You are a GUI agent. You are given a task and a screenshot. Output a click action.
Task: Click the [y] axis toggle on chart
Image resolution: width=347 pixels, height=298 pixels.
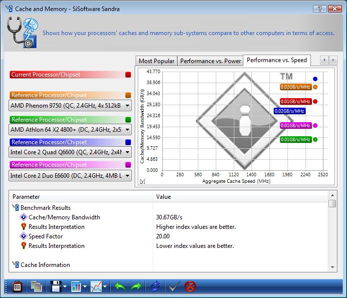click(x=143, y=181)
